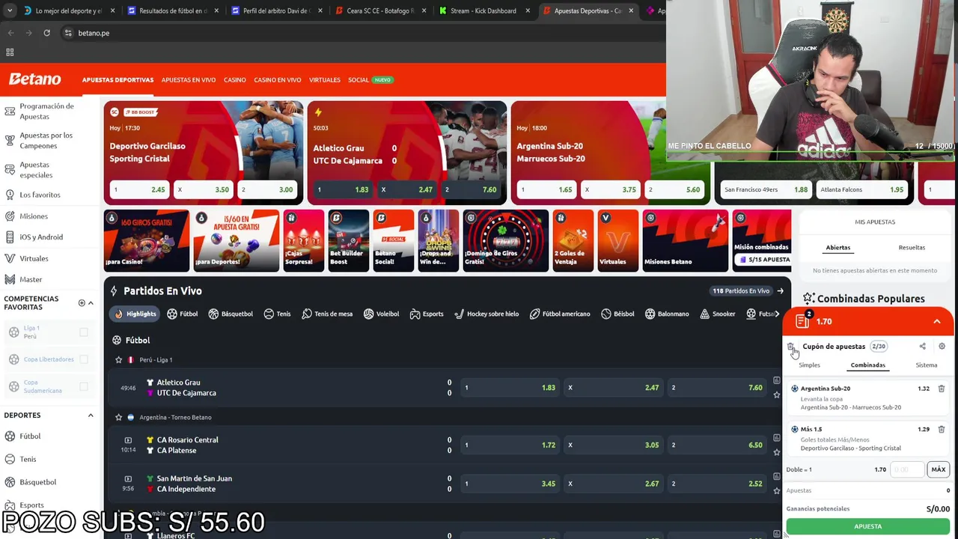Open Tenis in Deportes sidebar

(28, 459)
